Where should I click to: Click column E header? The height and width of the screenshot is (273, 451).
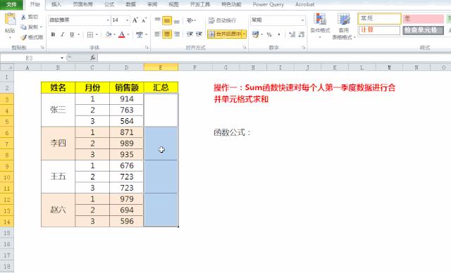click(161, 68)
